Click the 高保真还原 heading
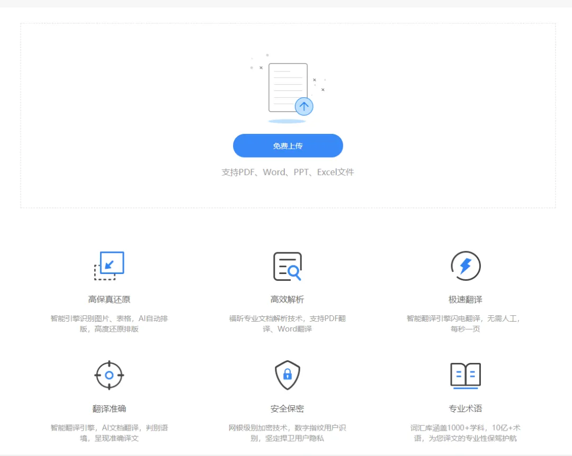 pos(109,299)
